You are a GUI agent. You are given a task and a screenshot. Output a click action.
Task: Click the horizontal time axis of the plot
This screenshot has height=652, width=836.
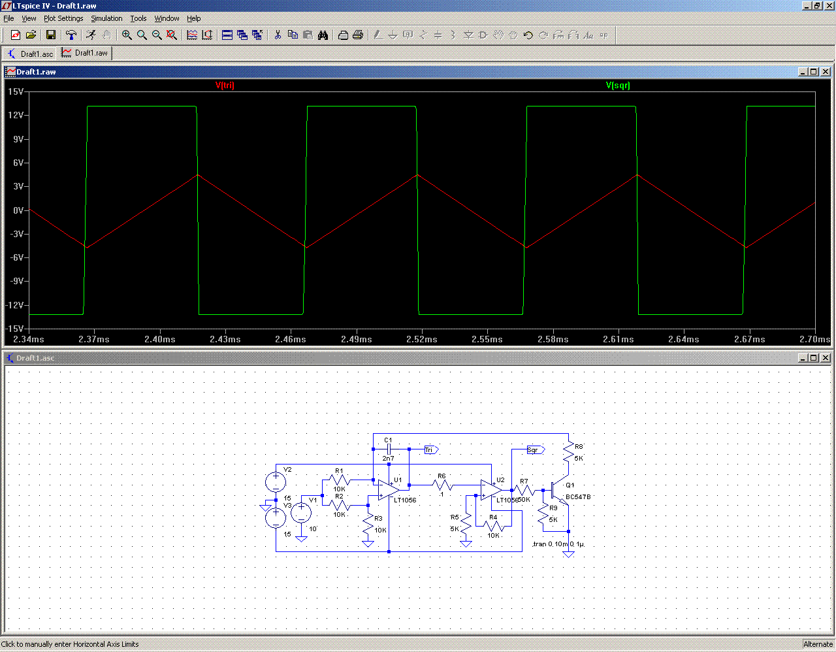coord(422,339)
